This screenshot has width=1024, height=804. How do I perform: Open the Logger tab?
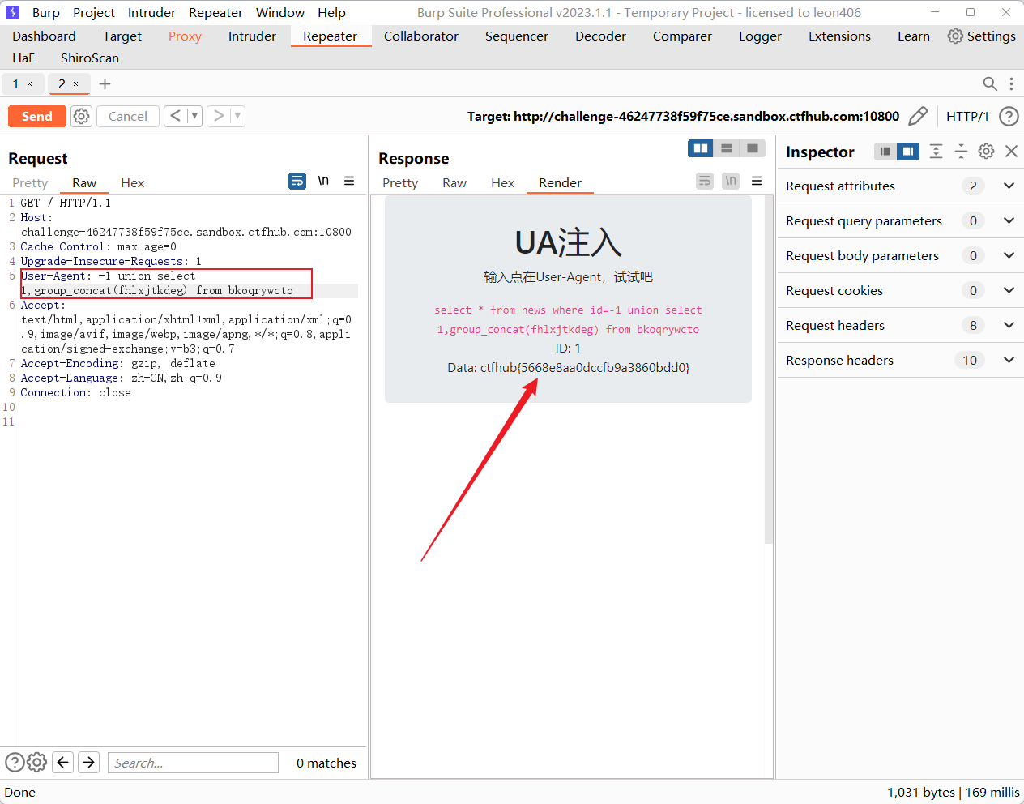point(760,36)
